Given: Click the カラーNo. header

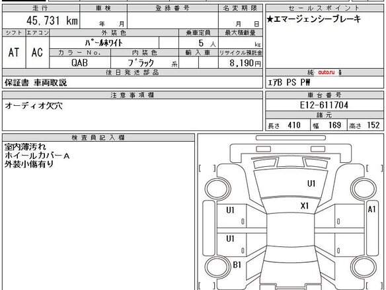Looking at the screenshot, I should (x=80, y=52).
